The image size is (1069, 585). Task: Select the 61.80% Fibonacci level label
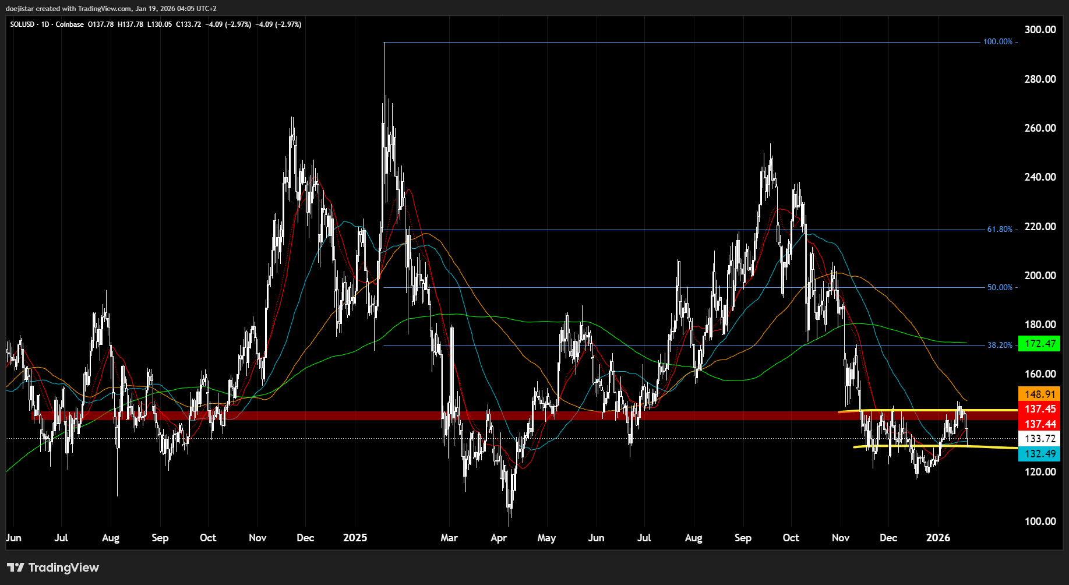(1000, 230)
